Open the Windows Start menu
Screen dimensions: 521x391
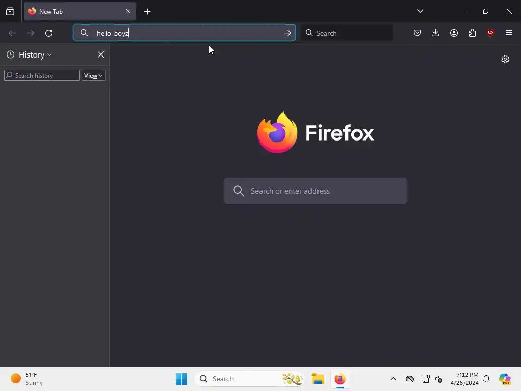click(182, 379)
